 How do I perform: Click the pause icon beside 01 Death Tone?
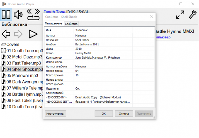pyautogui.click(x=3, y=51)
